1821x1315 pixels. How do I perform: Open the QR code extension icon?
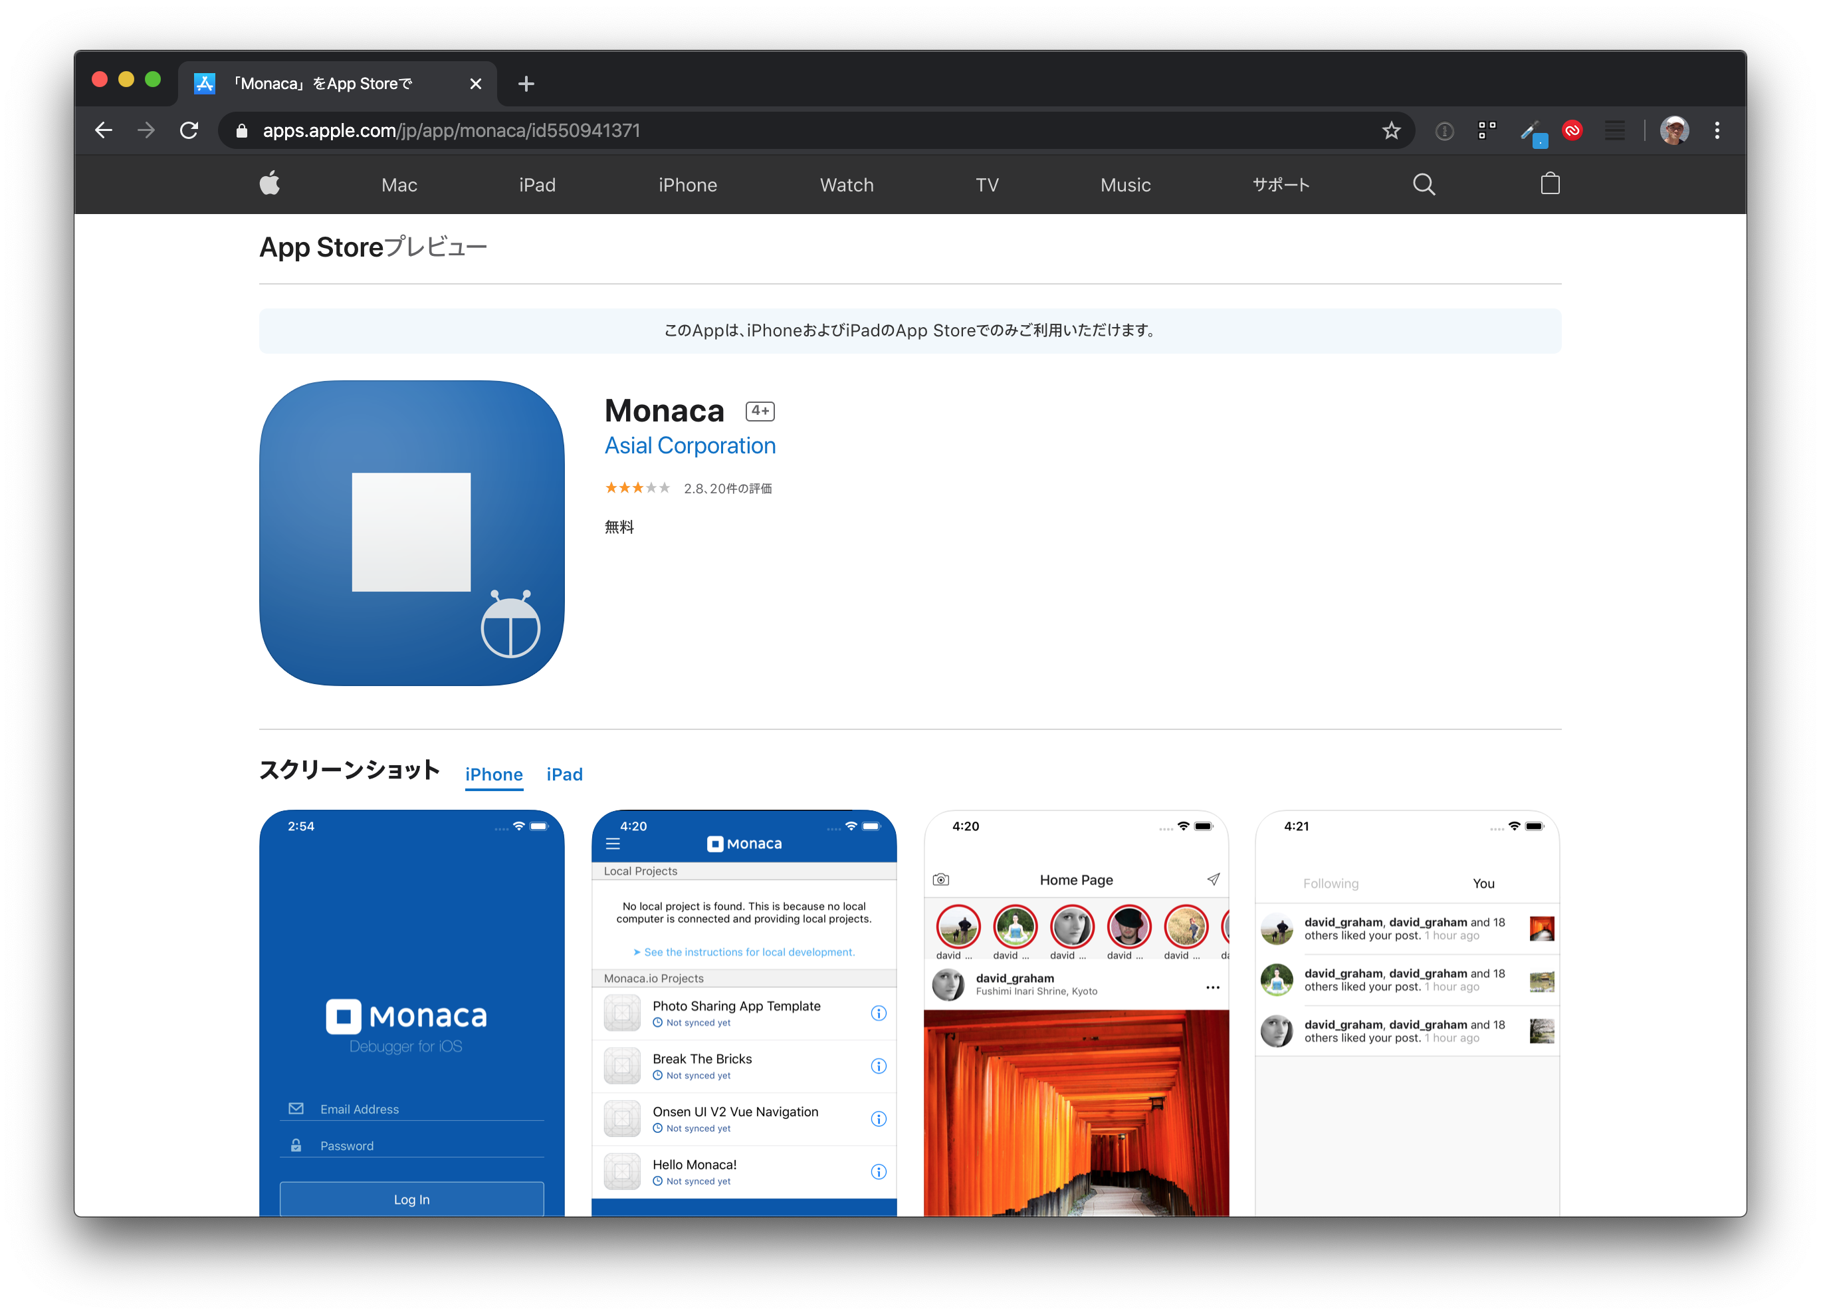tap(1487, 130)
